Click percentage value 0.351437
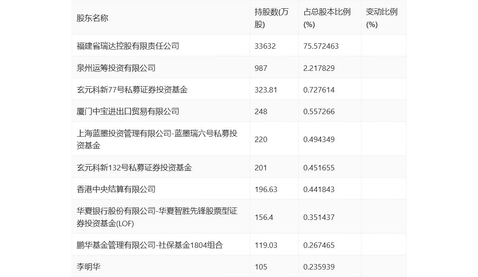The height and width of the screenshot is (277, 478). [x=318, y=217]
